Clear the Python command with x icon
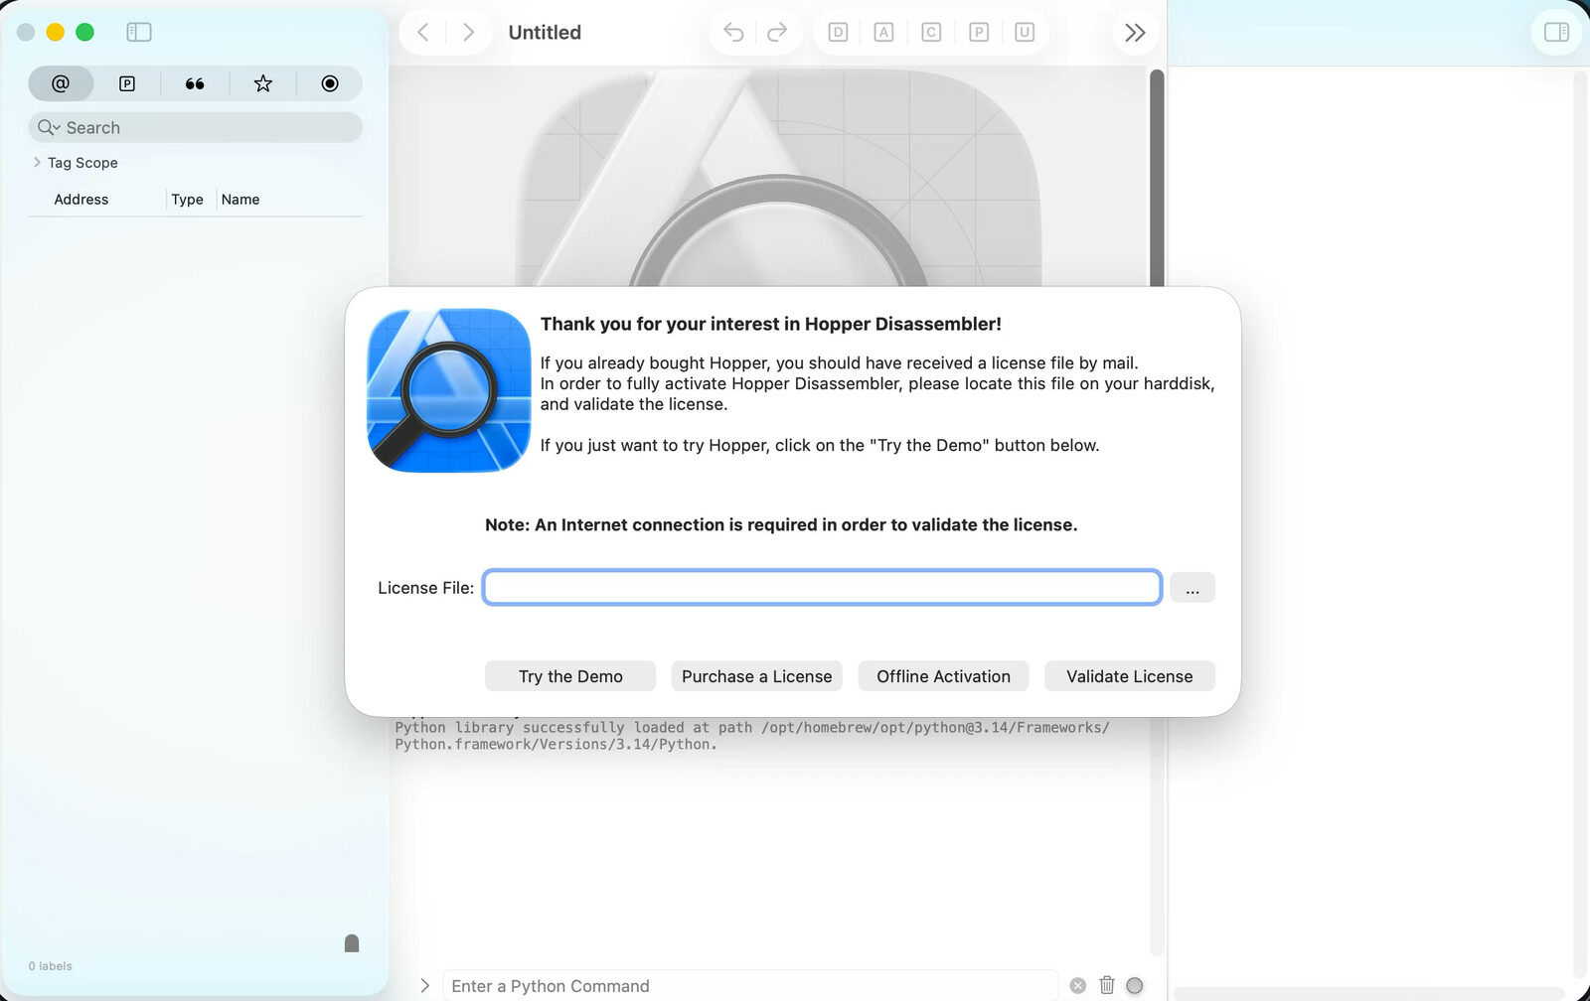1590x1001 pixels. pyautogui.click(x=1078, y=986)
